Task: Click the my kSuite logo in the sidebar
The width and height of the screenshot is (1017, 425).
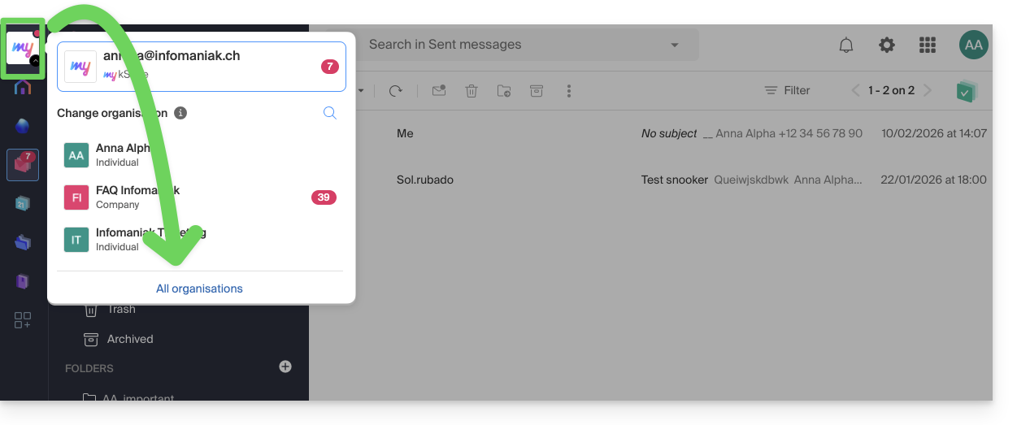Action: (23, 50)
